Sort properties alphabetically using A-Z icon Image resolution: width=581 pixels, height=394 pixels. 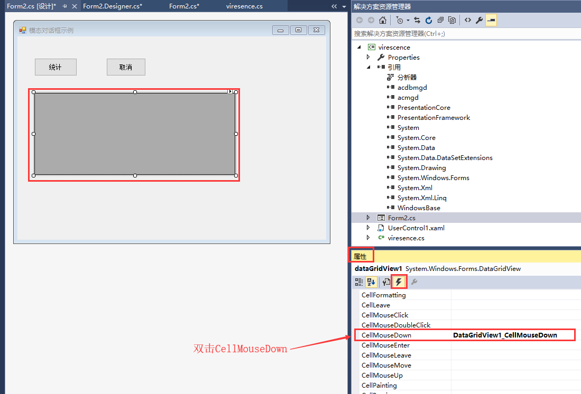(x=371, y=282)
